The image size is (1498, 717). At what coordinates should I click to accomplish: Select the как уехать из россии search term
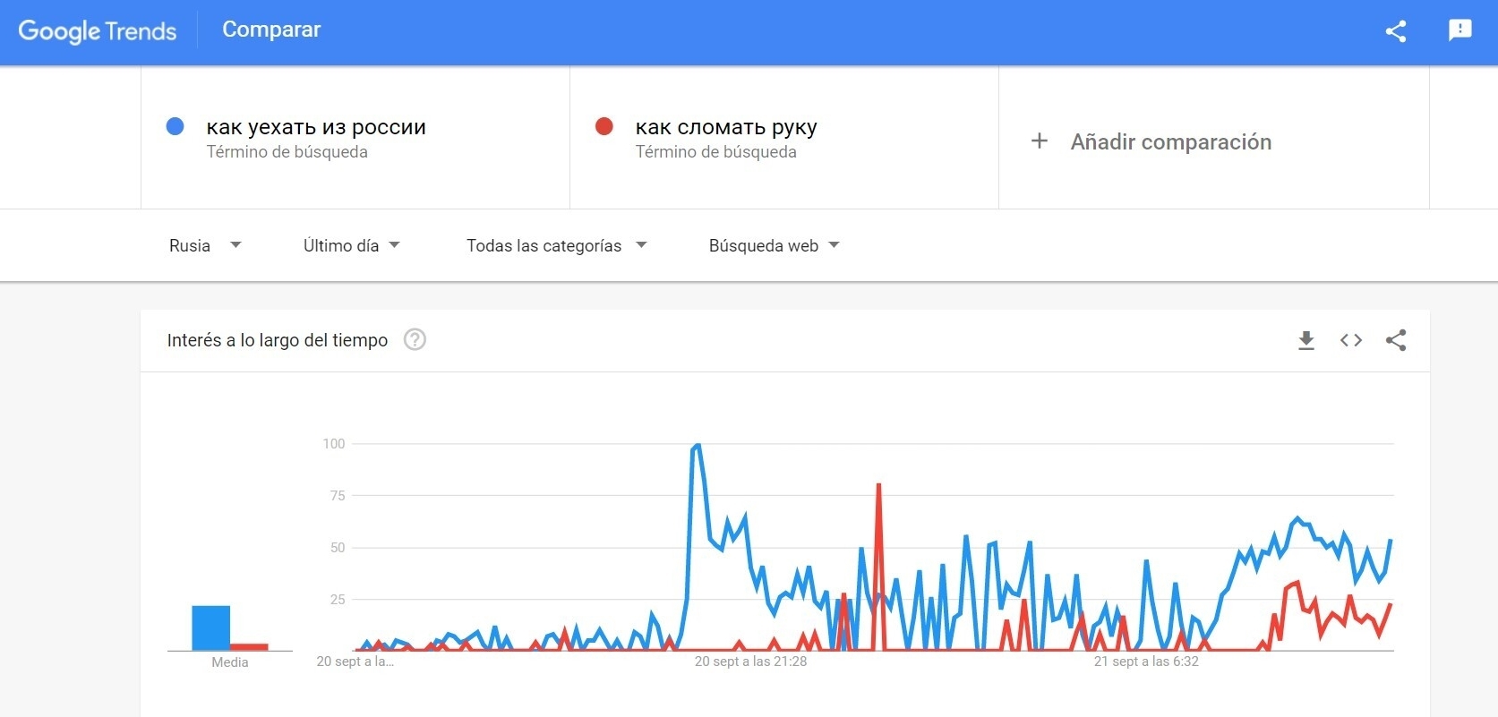click(316, 127)
